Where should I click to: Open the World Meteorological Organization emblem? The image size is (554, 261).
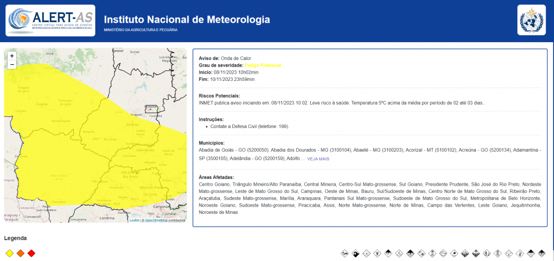pyautogui.click(x=531, y=20)
